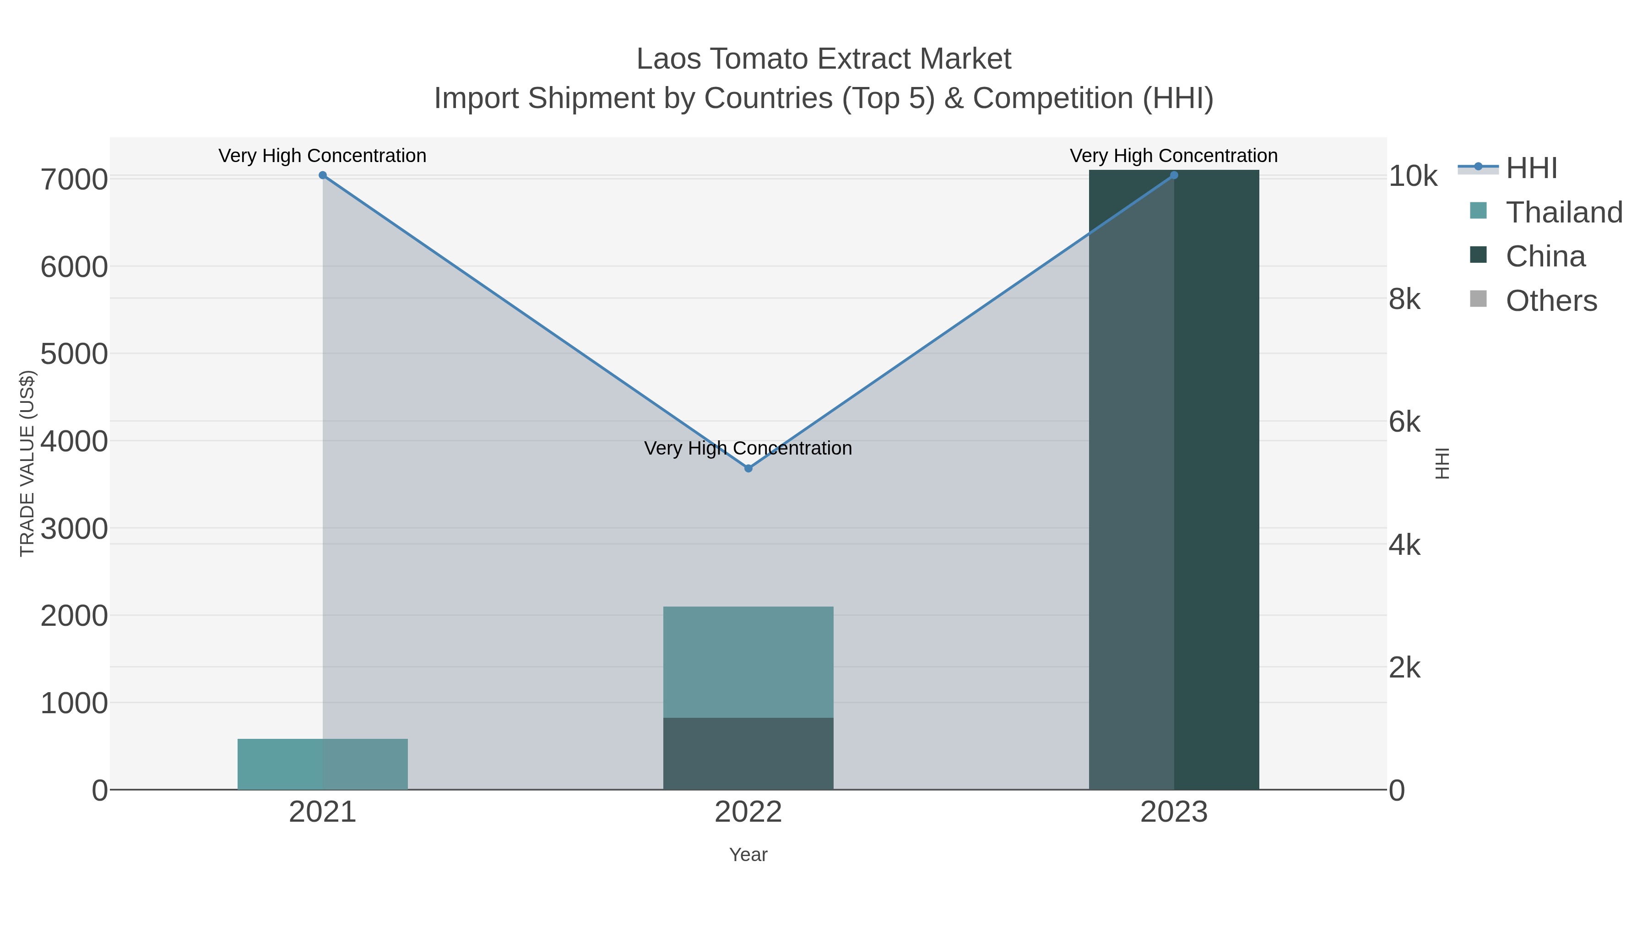Image resolution: width=1648 pixels, height=927 pixels.
Task: Select the 2022 HHI data point
Action: pyautogui.click(x=748, y=468)
